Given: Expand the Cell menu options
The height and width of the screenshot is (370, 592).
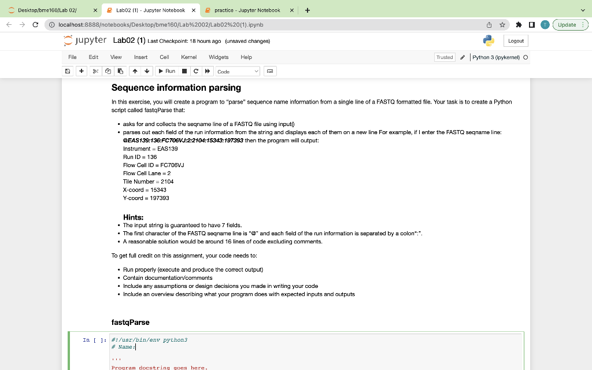Looking at the screenshot, I should click(164, 57).
